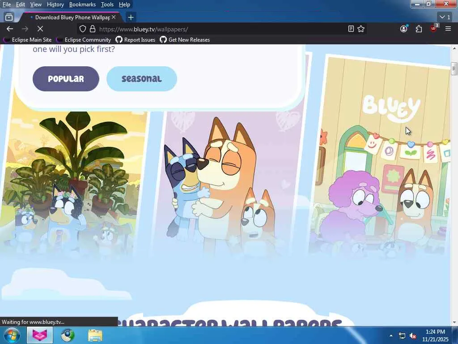Viewport: 458px width, 344px height.
Task: Stop loading the page with X
Action: coord(40,29)
